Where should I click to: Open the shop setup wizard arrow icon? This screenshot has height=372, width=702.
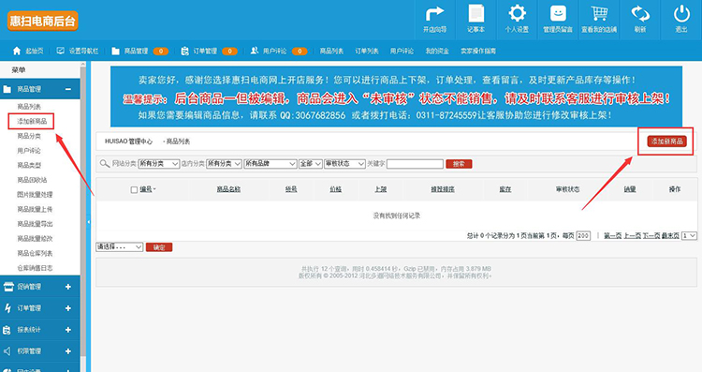[434, 13]
